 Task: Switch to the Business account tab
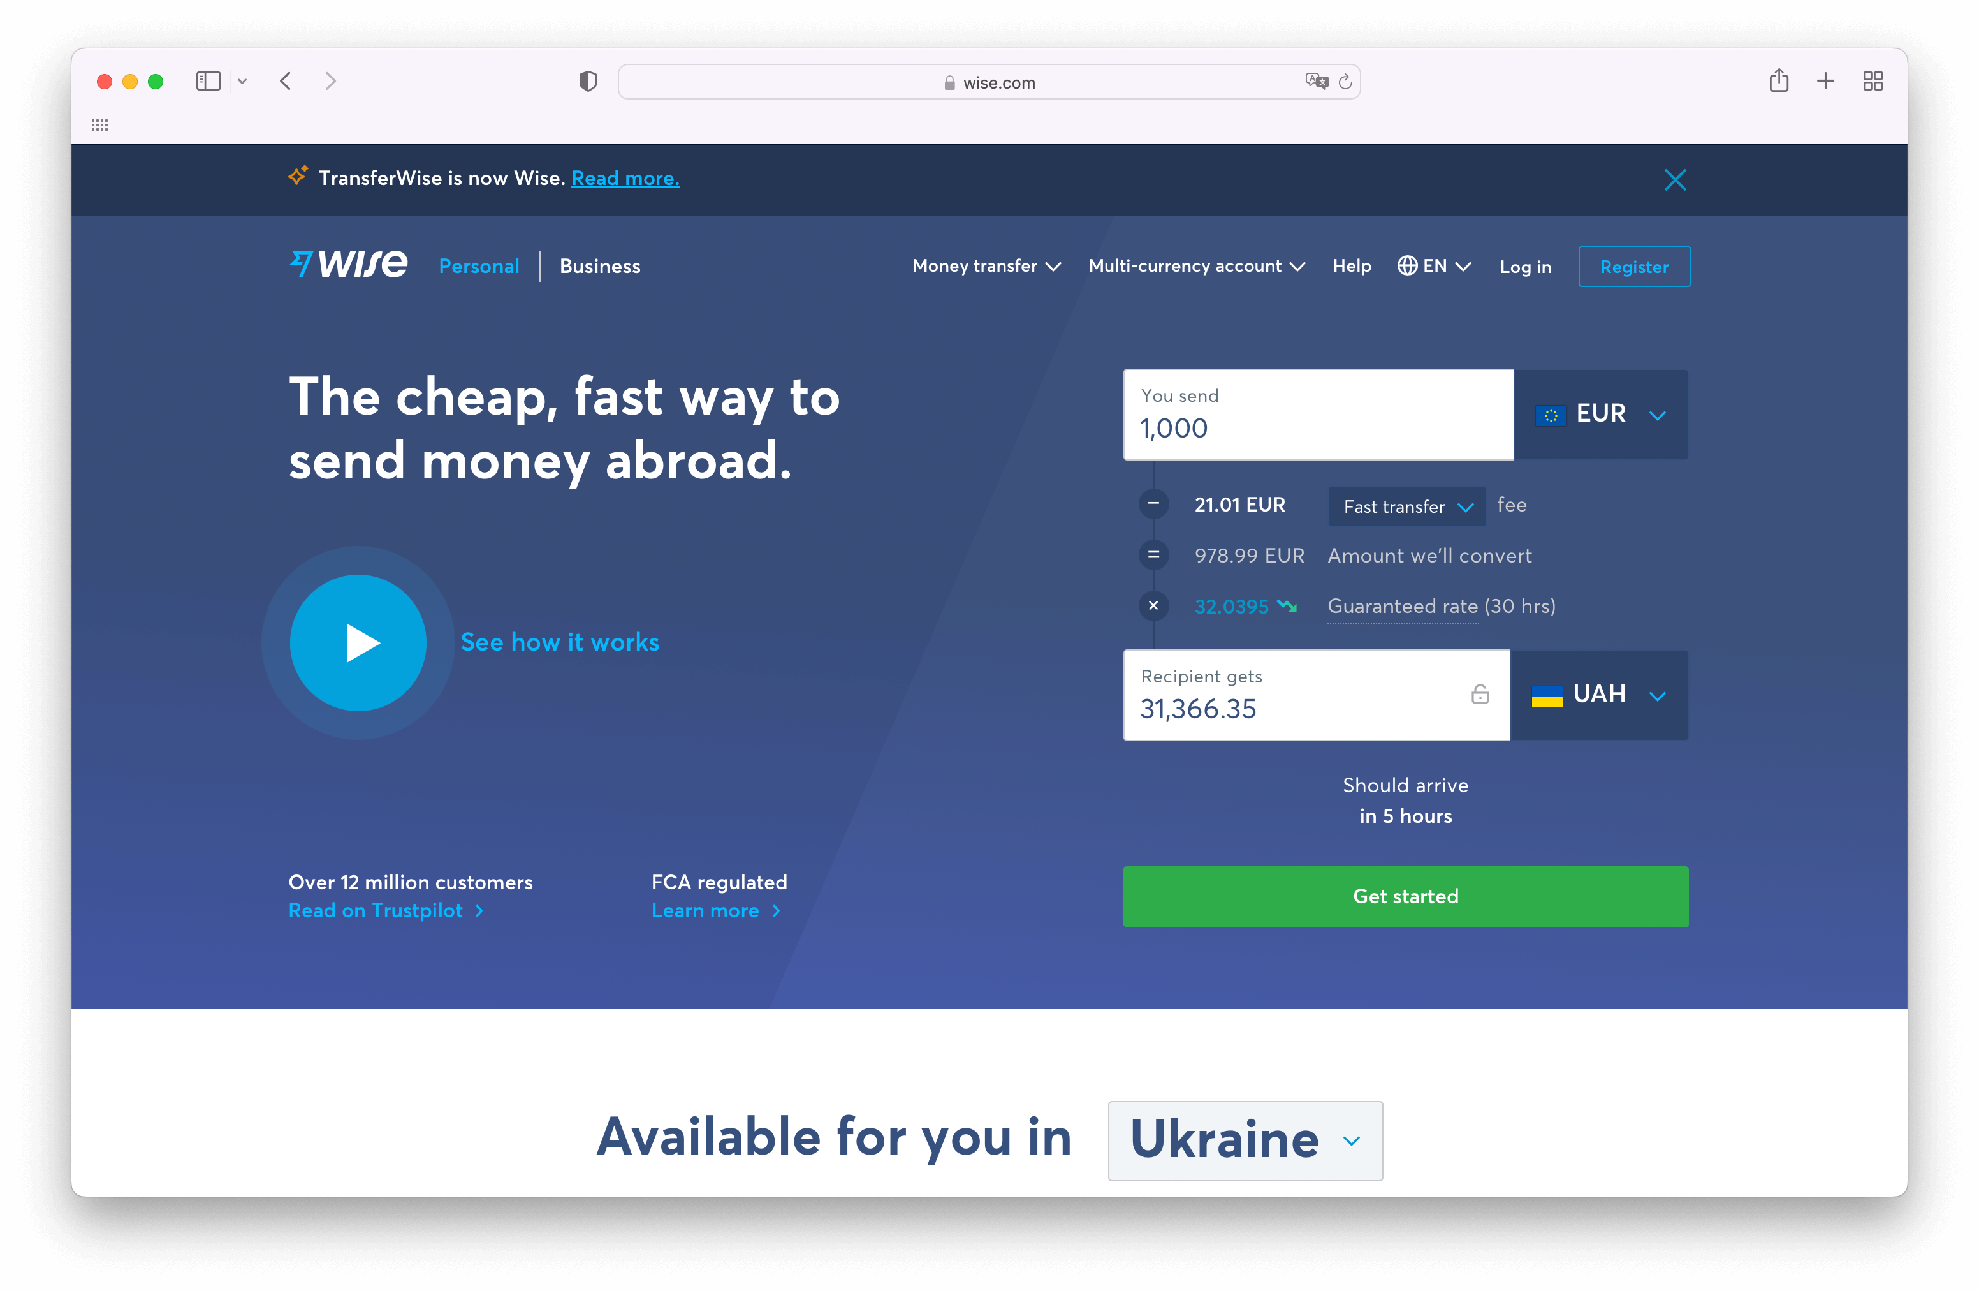pos(599,267)
